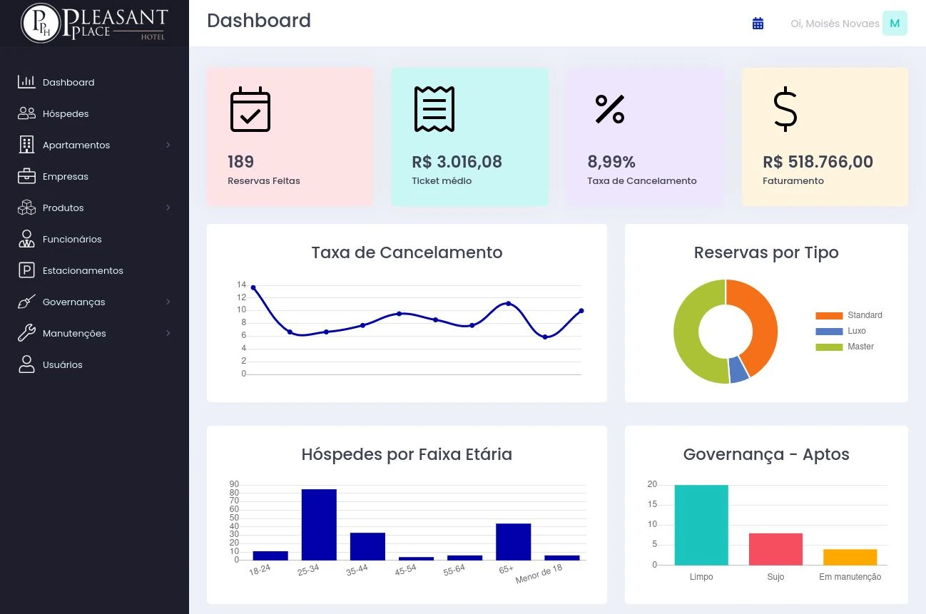Click the Estacionamentos parking icon
This screenshot has width=926, height=614.
26,270
